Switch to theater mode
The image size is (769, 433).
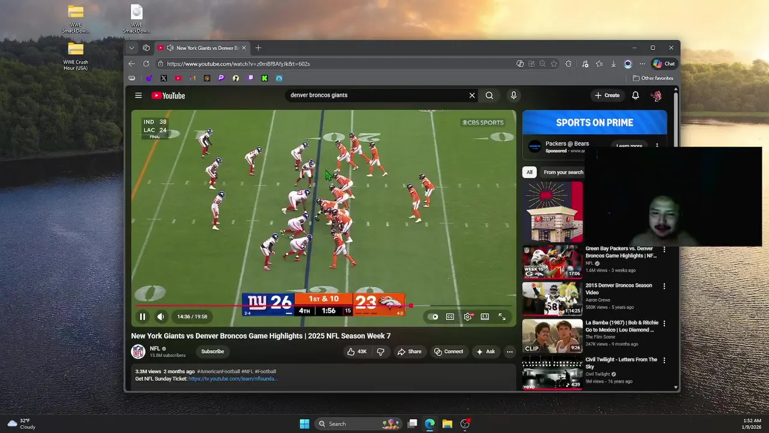(485, 317)
